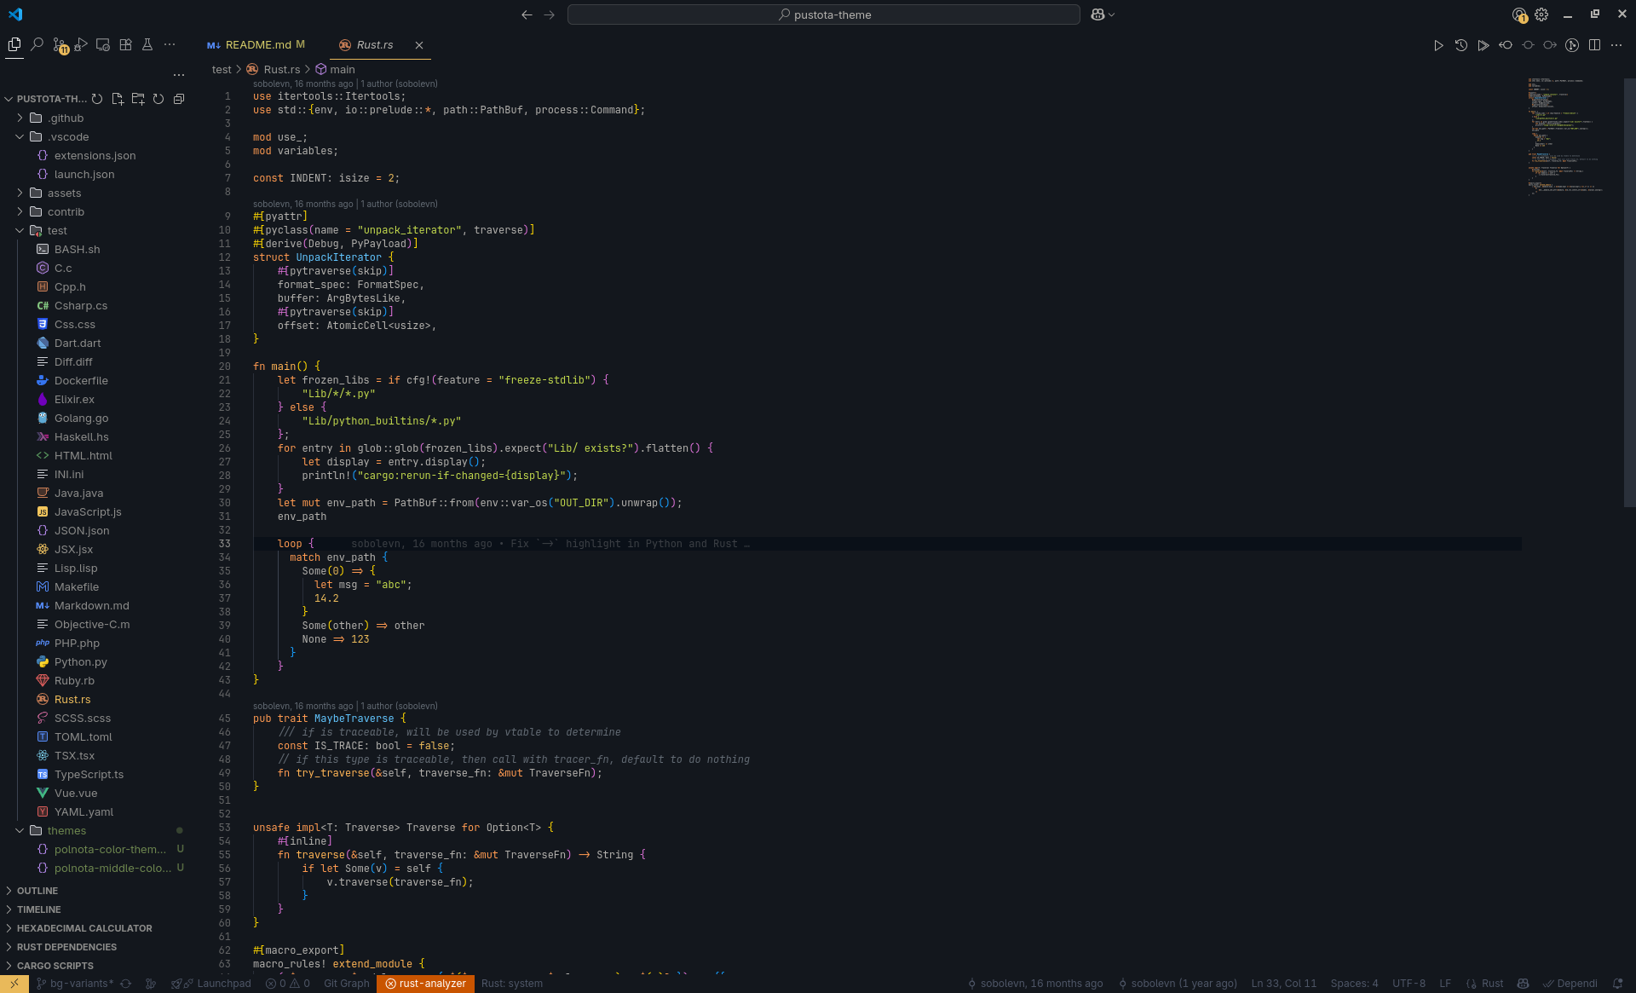Image resolution: width=1636 pixels, height=993 pixels.
Task: Collapse the test folder
Action: click(x=20, y=231)
